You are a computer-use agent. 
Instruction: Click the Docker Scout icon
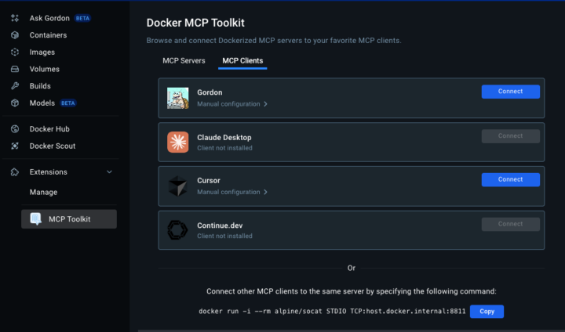15,146
